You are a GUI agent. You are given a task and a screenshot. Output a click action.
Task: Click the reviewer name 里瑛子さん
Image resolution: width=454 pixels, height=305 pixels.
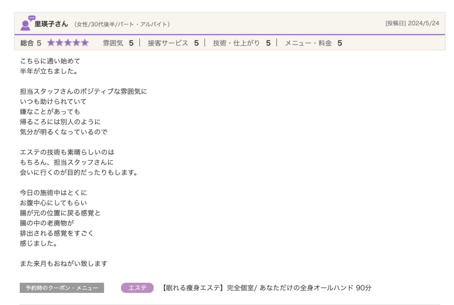pyautogui.click(x=51, y=24)
